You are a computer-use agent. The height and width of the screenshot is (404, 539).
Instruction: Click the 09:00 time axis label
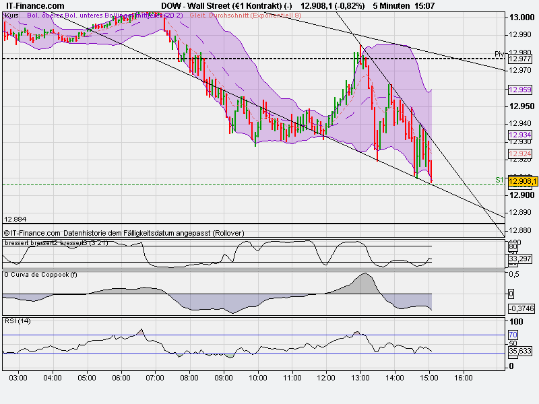(x=224, y=378)
